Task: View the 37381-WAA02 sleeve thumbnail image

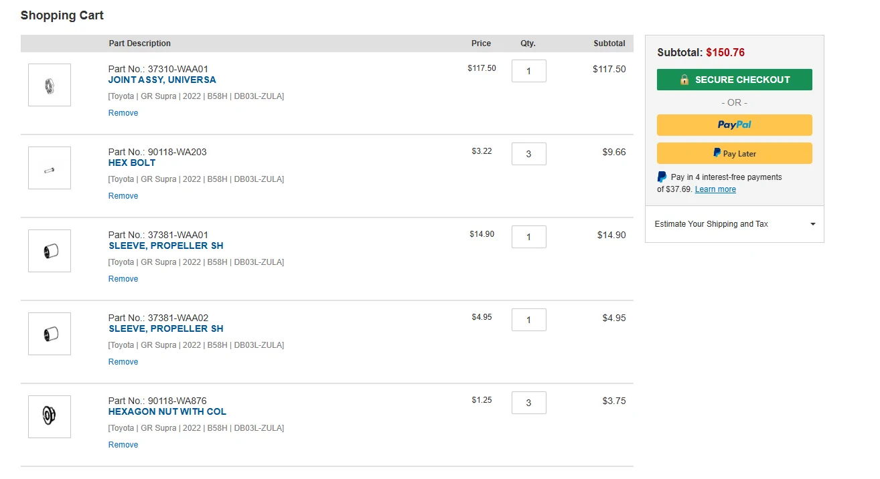Action: [50, 334]
